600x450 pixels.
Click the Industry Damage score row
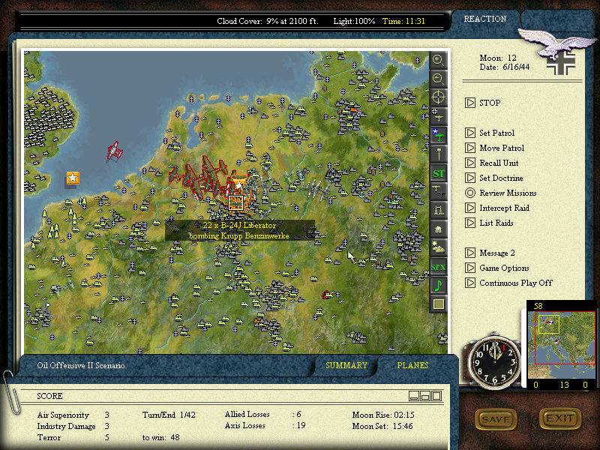point(73,426)
